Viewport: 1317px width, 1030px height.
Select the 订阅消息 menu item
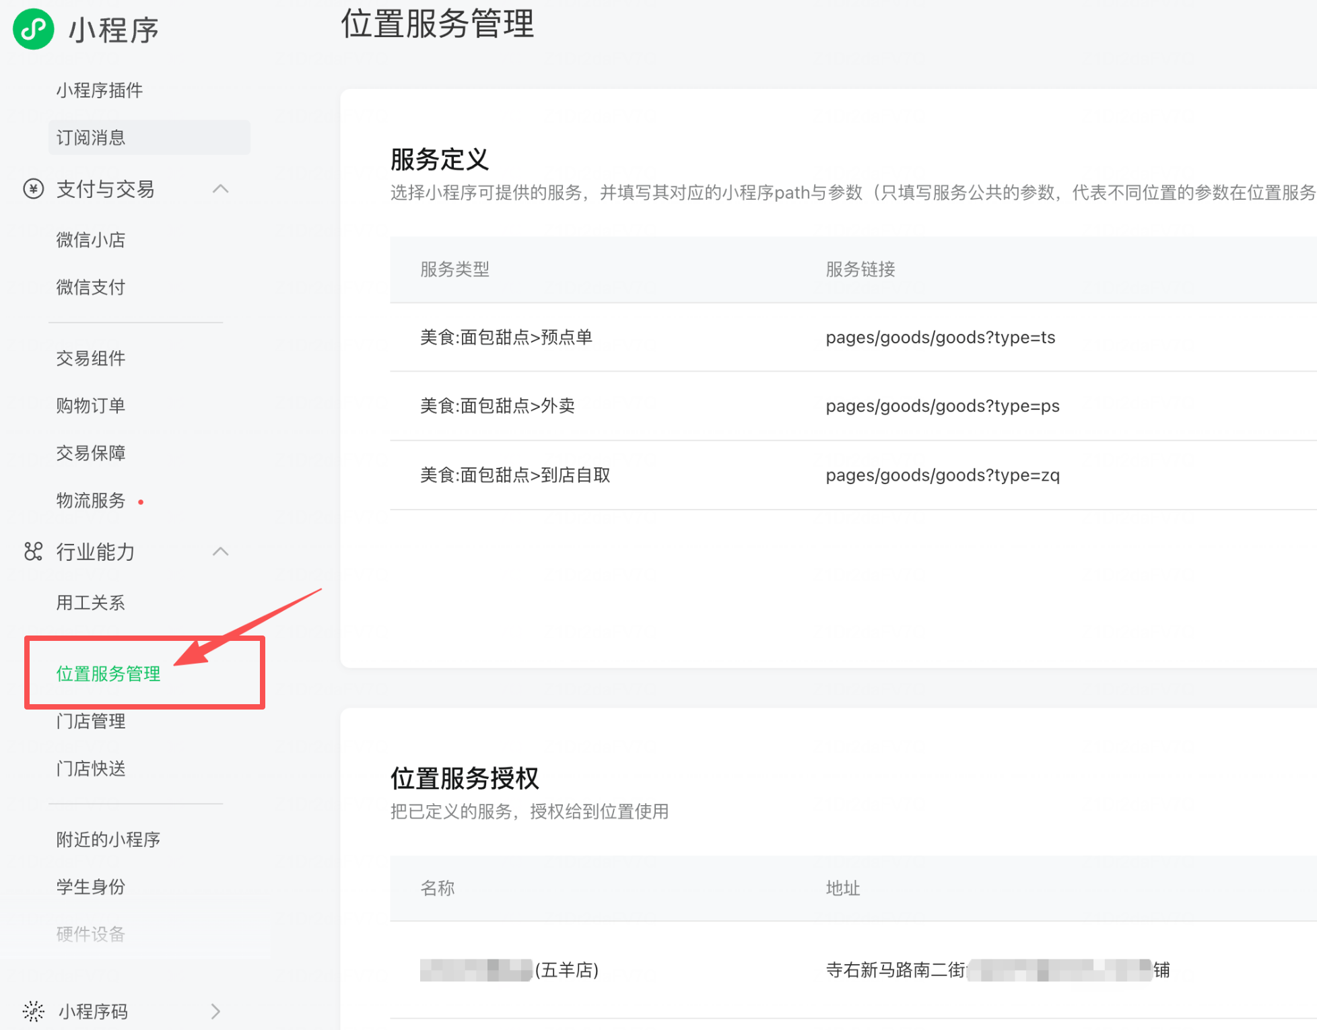[91, 138]
